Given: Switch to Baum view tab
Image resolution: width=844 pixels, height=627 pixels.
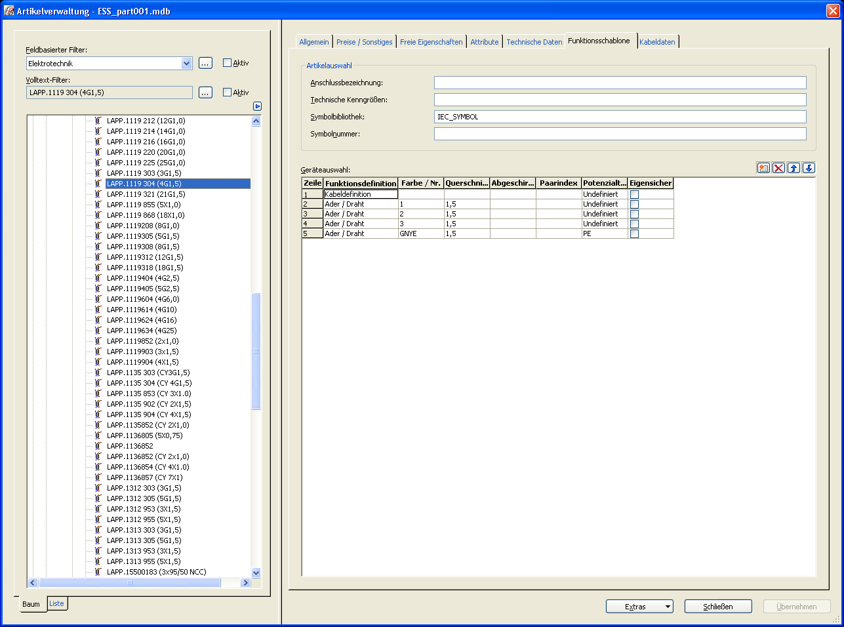Looking at the screenshot, I should 31,604.
